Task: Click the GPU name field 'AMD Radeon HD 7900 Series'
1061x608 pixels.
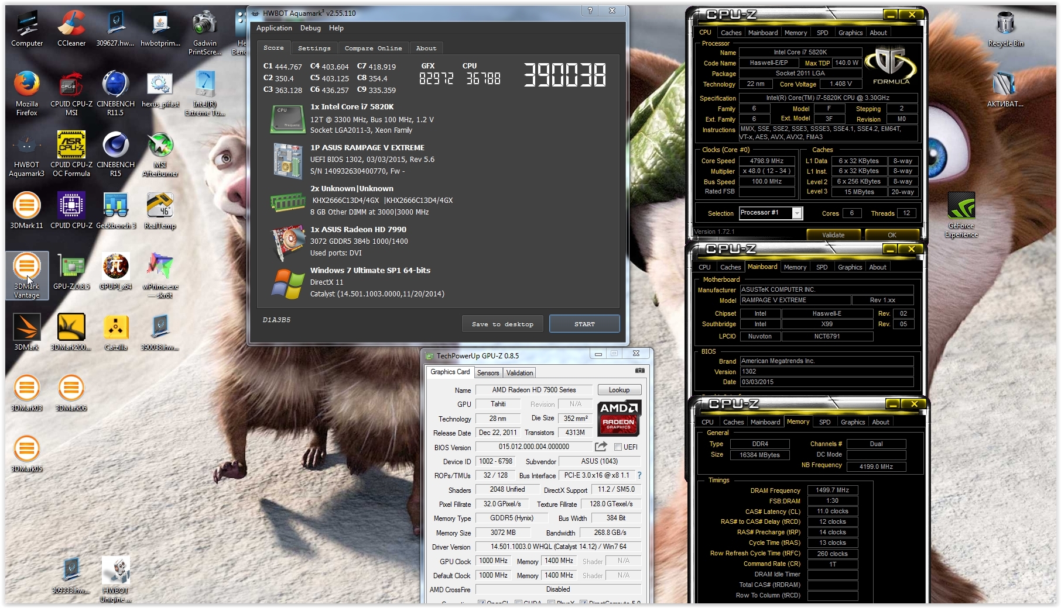Action: 533,390
